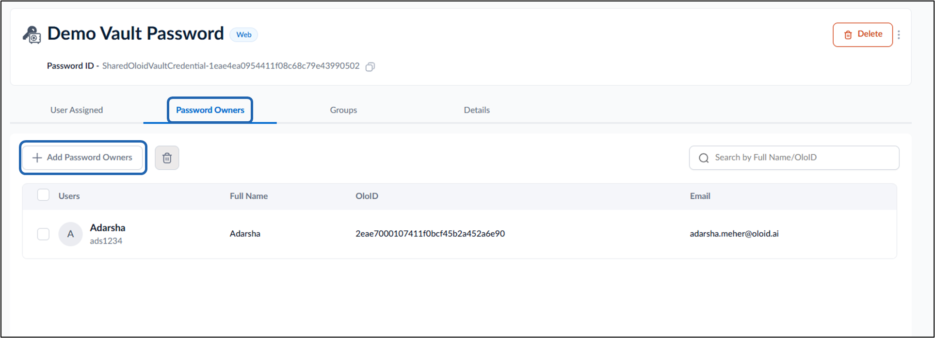Open the three-dot more options menu
The width and height of the screenshot is (935, 338).
click(899, 35)
